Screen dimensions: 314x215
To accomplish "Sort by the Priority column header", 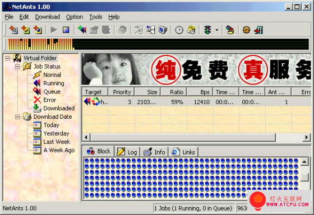I will (x=121, y=92).
